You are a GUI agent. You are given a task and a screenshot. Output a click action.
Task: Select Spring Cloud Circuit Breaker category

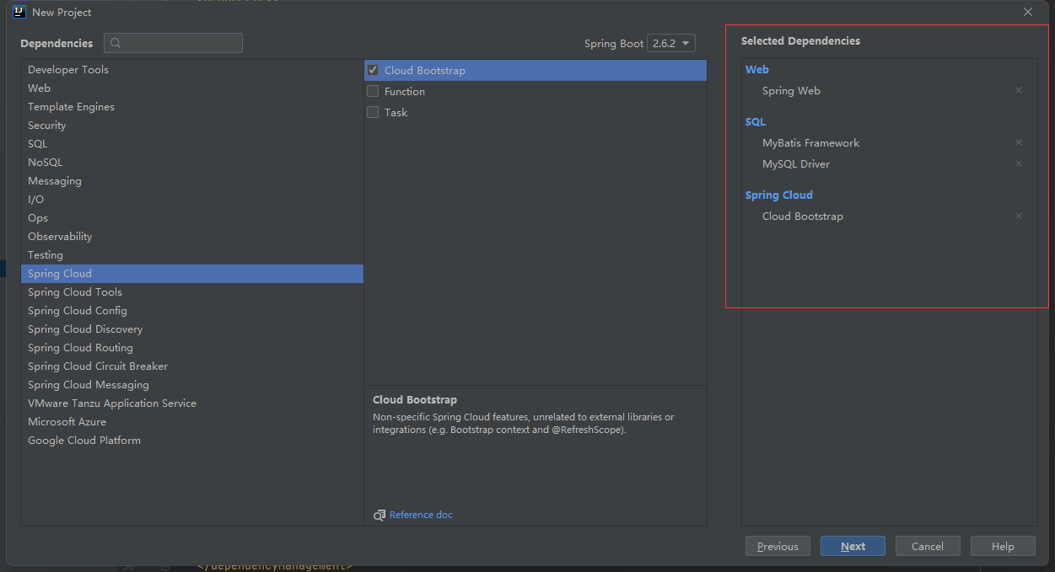(x=192, y=366)
